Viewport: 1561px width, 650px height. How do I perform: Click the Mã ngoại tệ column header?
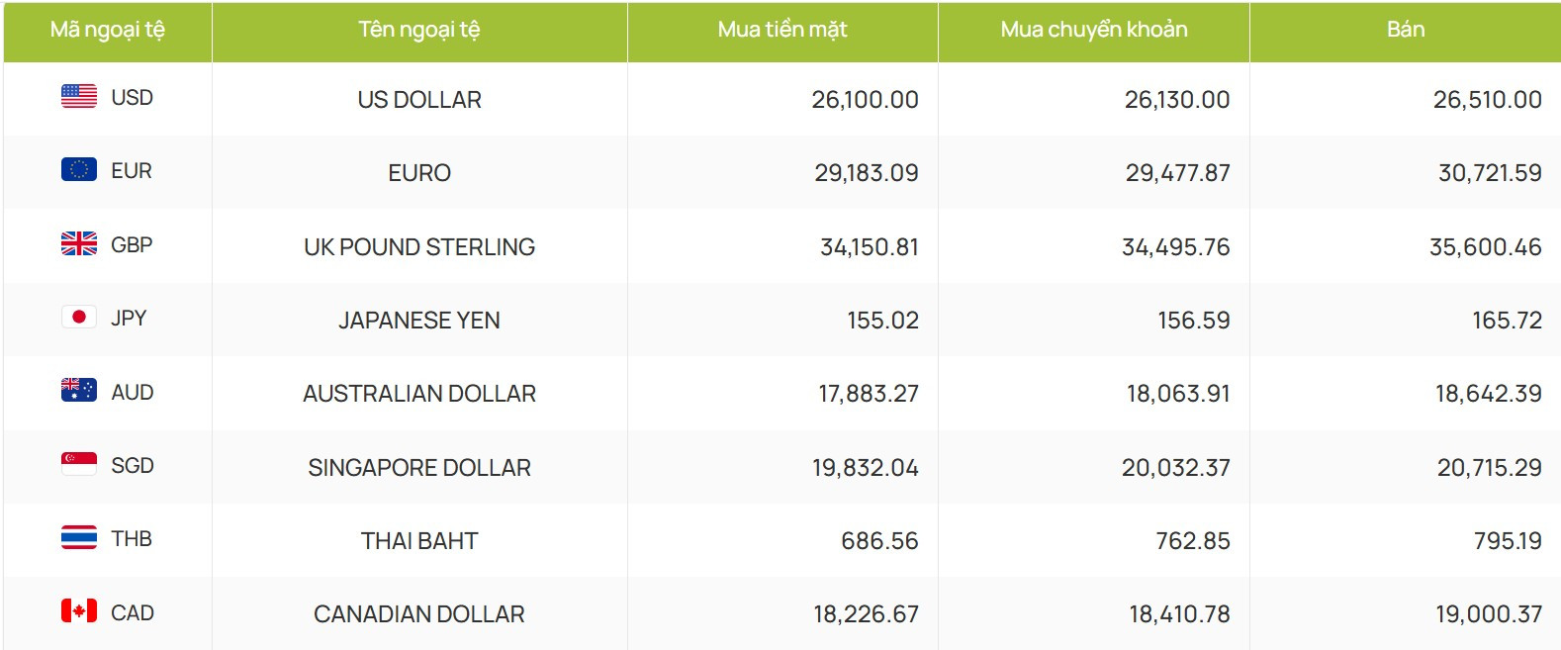(x=108, y=31)
